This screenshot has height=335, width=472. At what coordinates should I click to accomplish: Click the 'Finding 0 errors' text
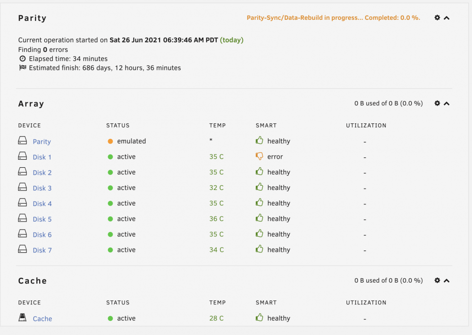43,50
